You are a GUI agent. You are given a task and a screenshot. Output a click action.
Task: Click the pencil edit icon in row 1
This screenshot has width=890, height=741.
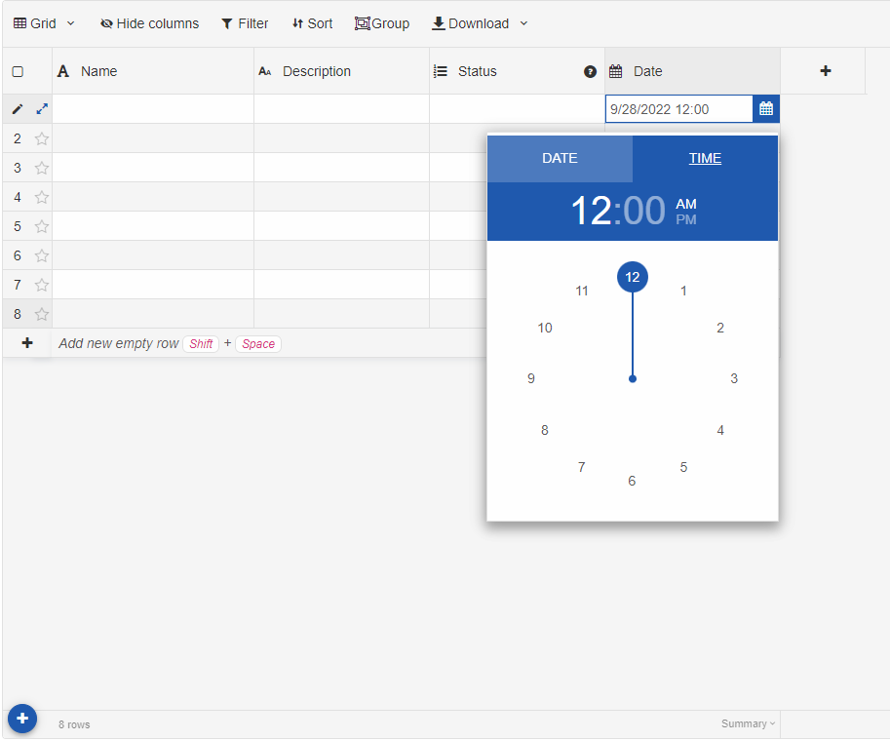click(x=18, y=109)
